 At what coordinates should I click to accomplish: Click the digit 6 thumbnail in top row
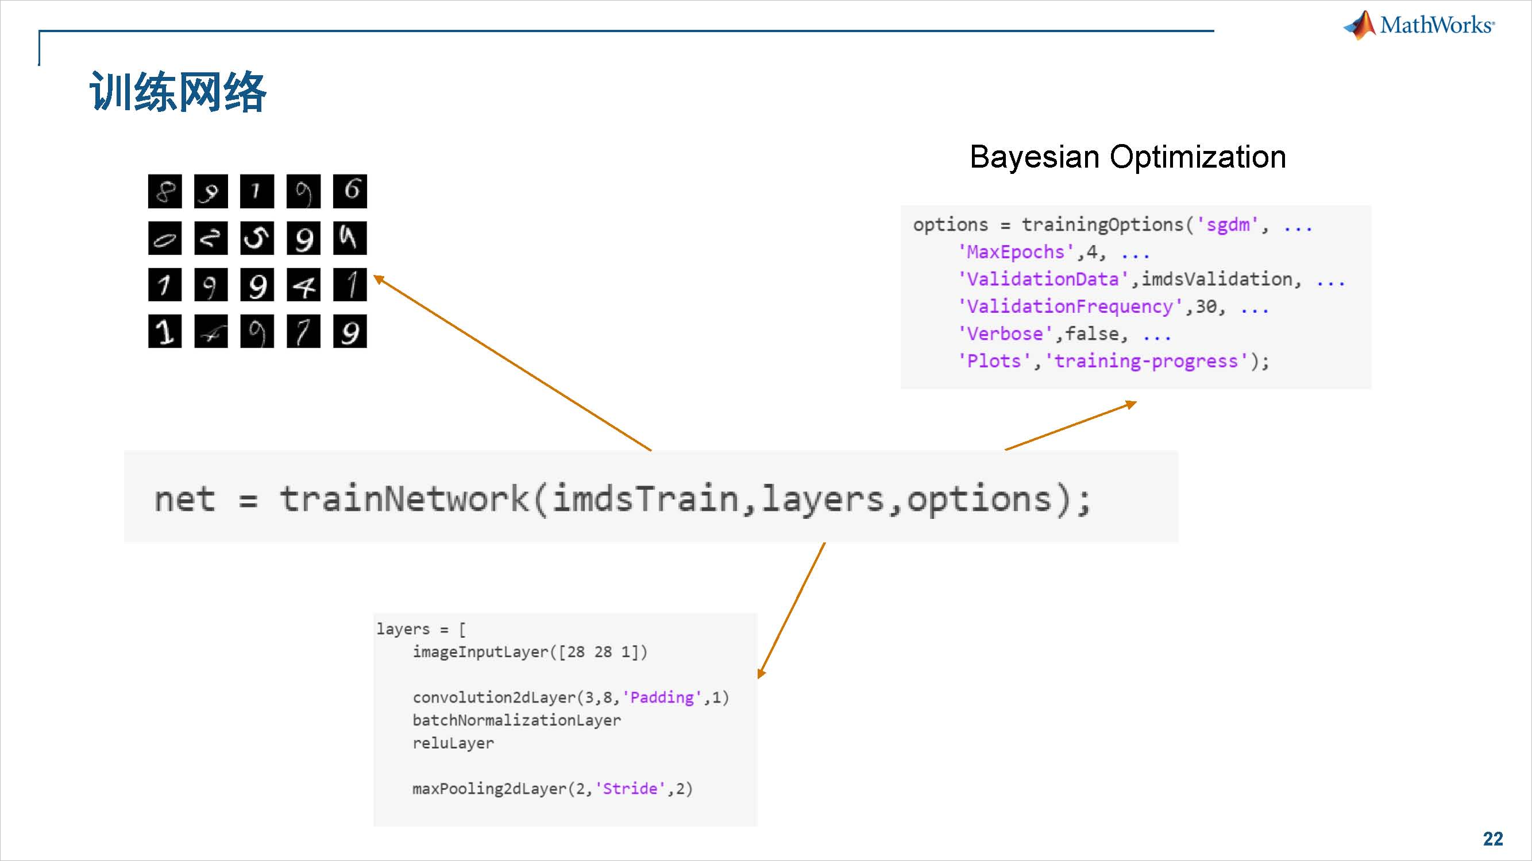[350, 191]
